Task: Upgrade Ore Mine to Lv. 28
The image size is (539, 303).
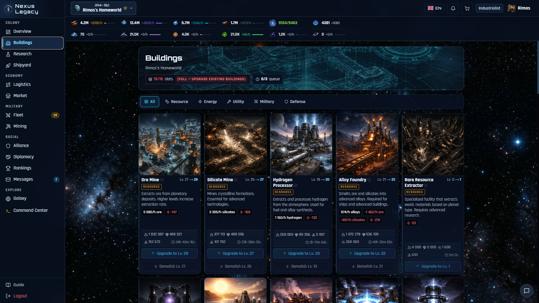Action: click(170, 253)
